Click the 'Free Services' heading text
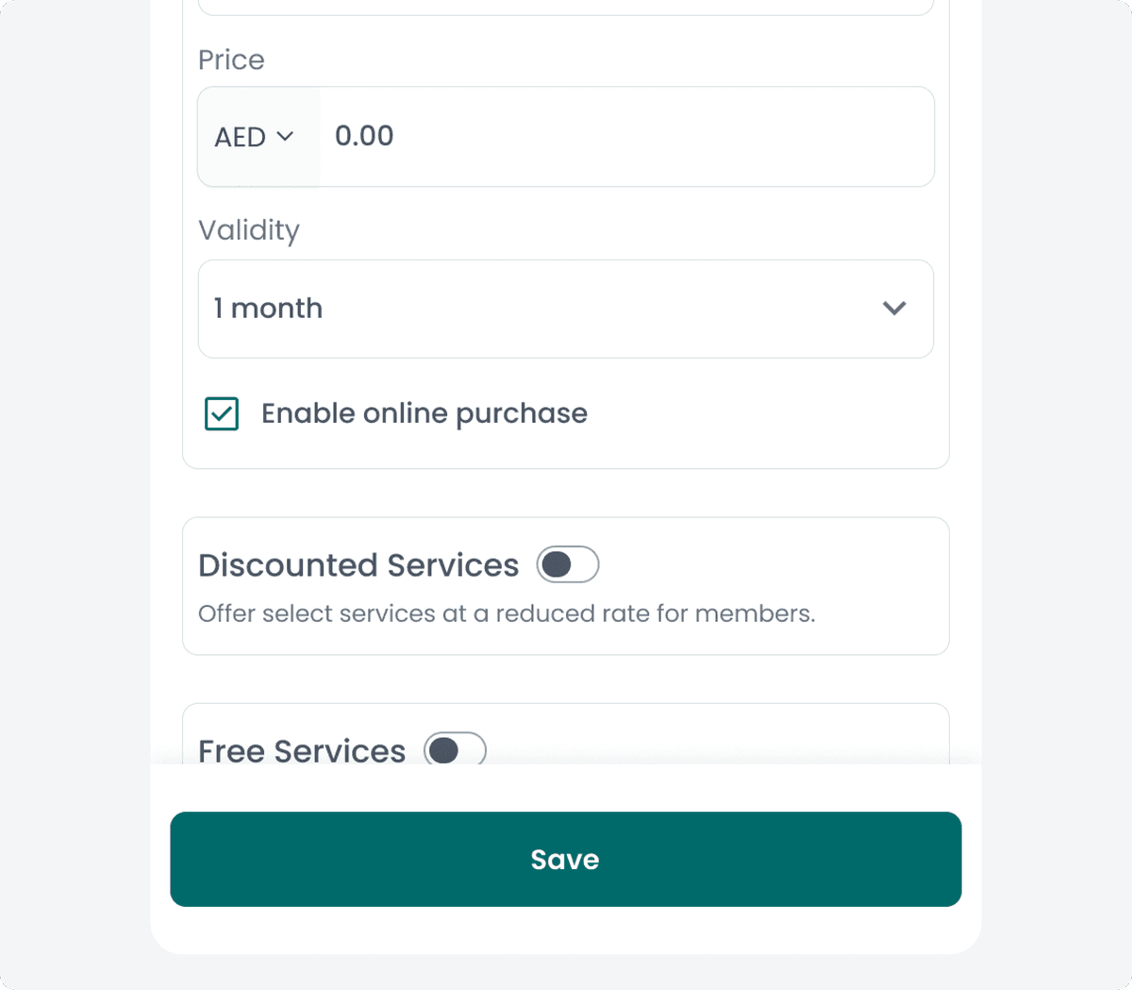The width and height of the screenshot is (1132, 990). pyautogui.click(x=301, y=750)
